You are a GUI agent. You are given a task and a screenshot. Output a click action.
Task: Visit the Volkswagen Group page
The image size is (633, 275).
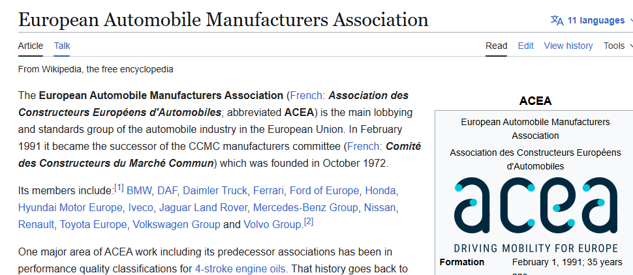[x=176, y=225]
